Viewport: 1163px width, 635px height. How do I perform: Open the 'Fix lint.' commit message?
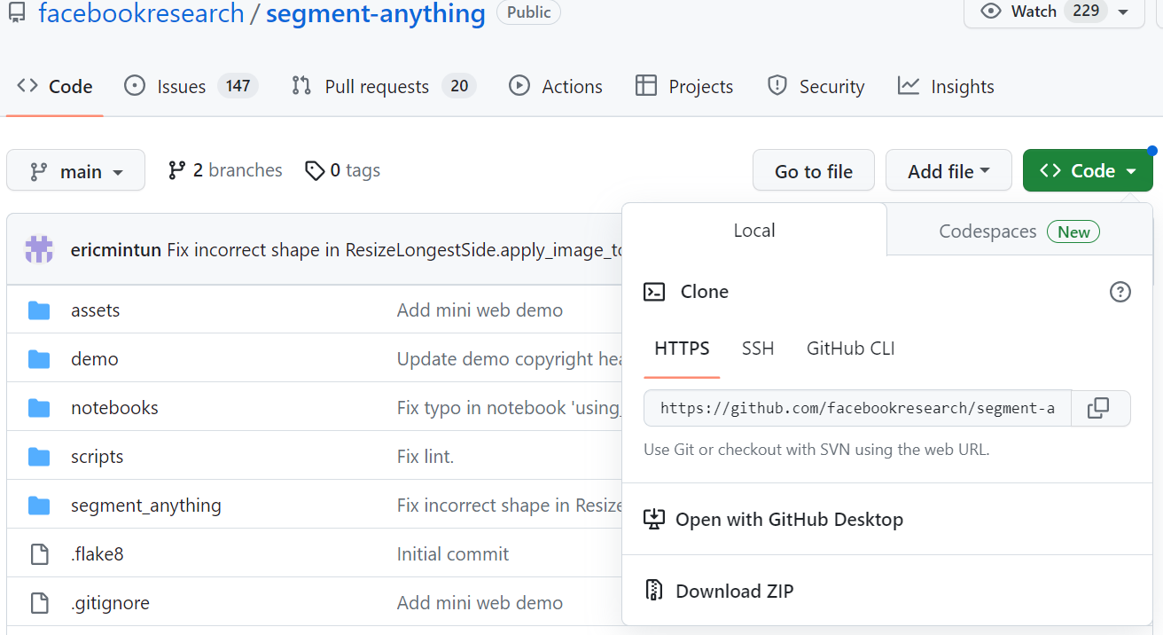(425, 457)
